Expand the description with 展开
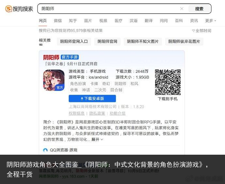Screen dimensions: 225x184 (x=97, y=139)
